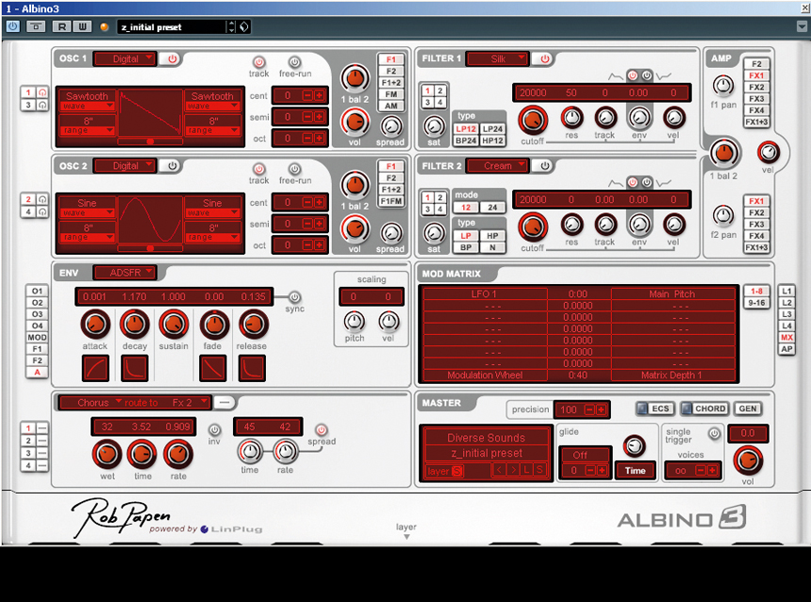Select OSC layer 1 button on left
Screen dimensions: 811x602
click(28, 92)
